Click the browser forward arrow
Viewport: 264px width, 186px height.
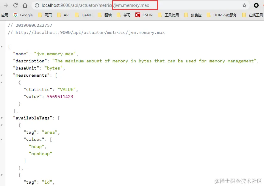[6, 5]
